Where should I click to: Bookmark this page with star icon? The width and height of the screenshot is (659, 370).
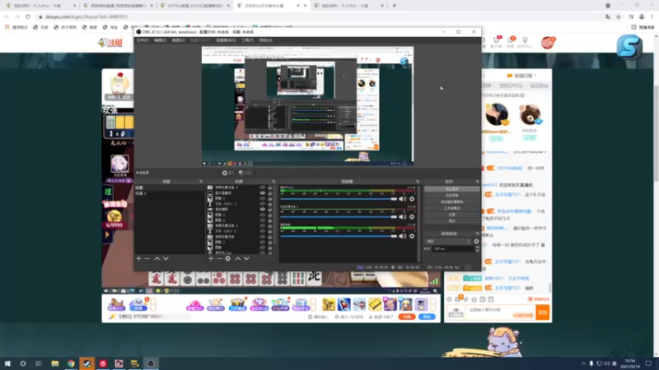tap(619, 16)
